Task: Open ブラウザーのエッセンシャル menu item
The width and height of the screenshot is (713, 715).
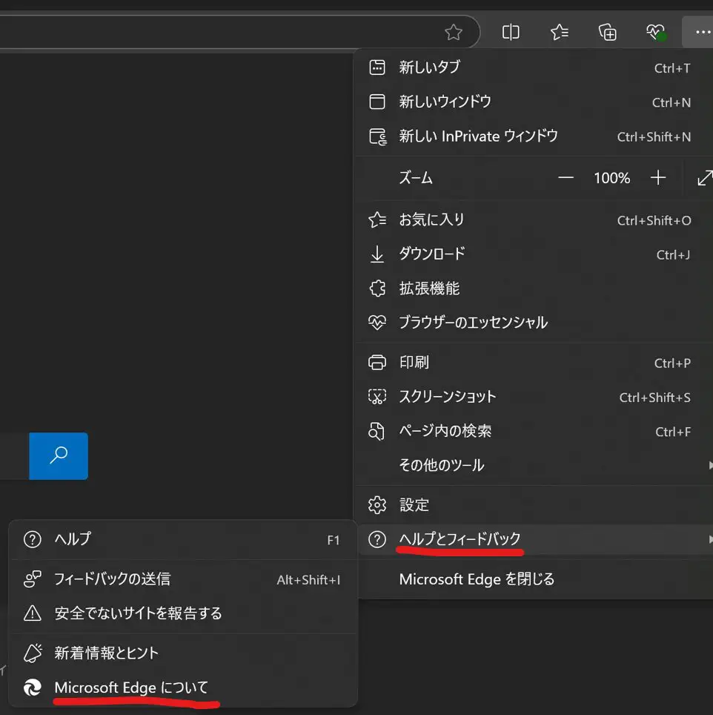Action: coord(533,323)
